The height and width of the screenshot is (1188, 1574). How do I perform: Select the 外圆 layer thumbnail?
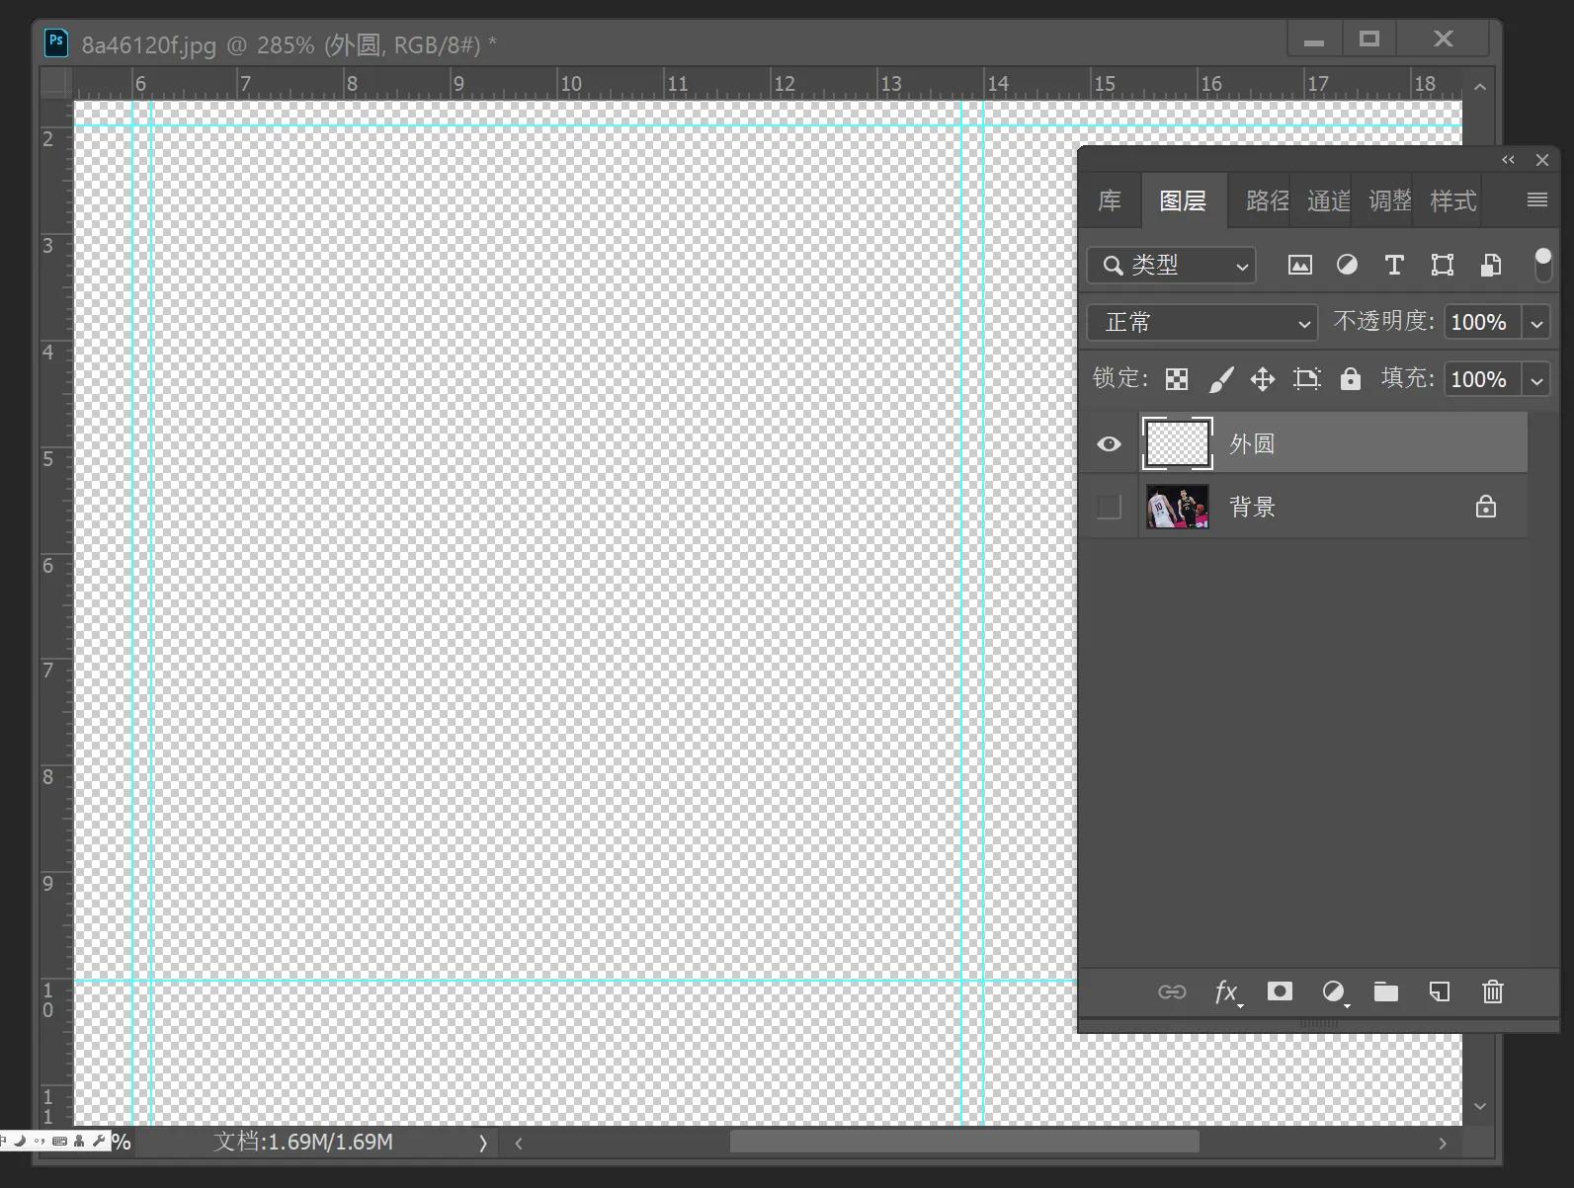click(x=1177, y=443)
